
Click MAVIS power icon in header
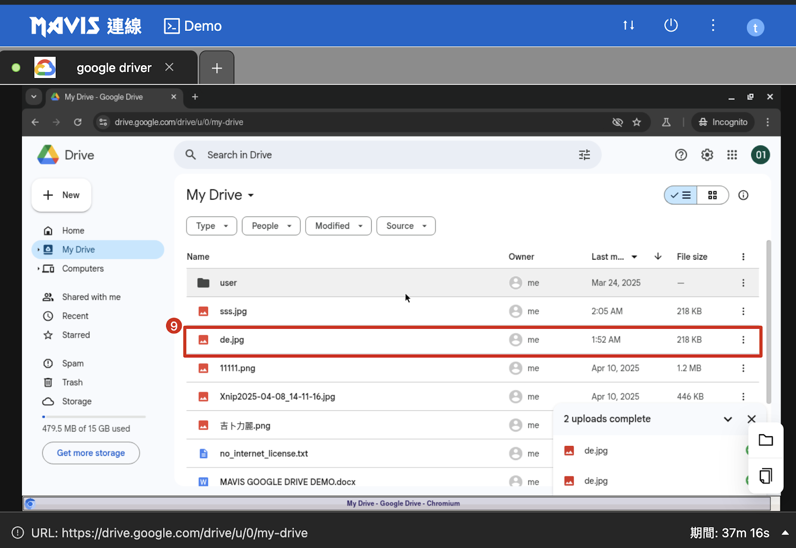coord(671,25)
